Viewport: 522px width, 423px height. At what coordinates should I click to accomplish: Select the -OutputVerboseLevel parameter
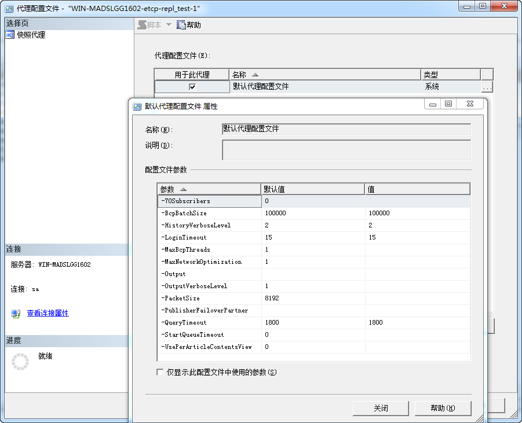[209, 286]
